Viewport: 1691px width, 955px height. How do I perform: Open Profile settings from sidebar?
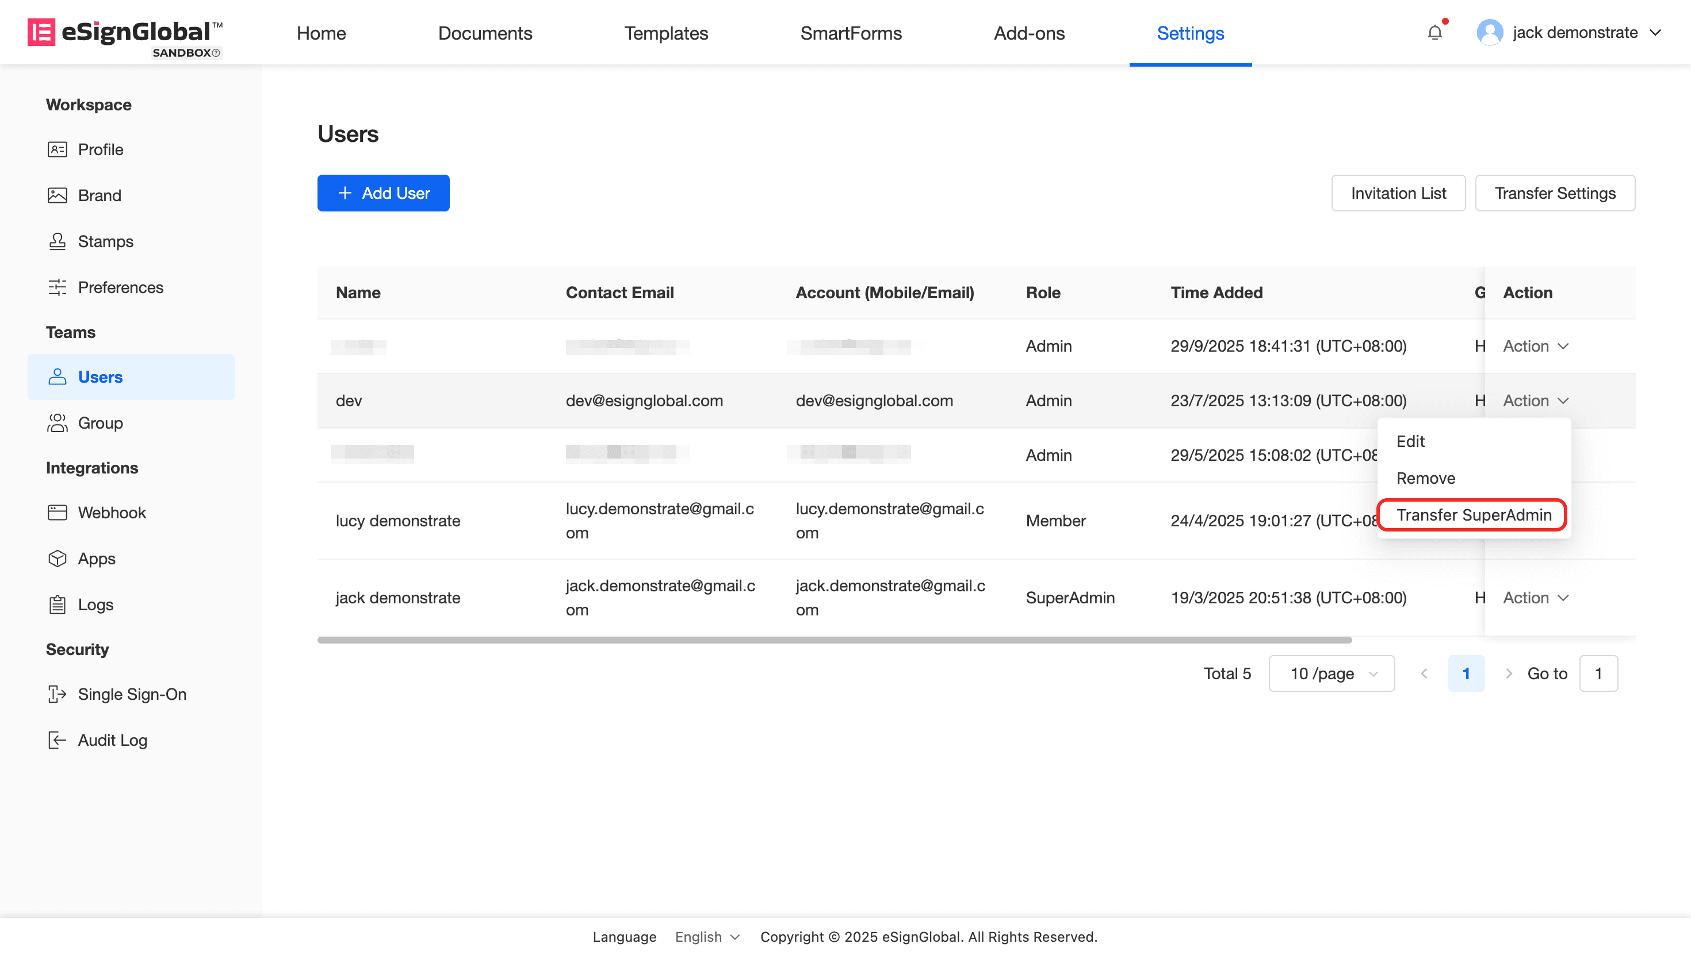point(100,149)
